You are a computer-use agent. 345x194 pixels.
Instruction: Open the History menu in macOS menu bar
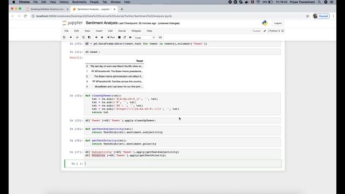pos(64,2)
